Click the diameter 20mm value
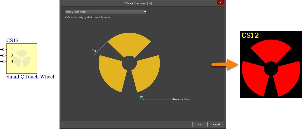The image size is (302, 129). [187, 99]
